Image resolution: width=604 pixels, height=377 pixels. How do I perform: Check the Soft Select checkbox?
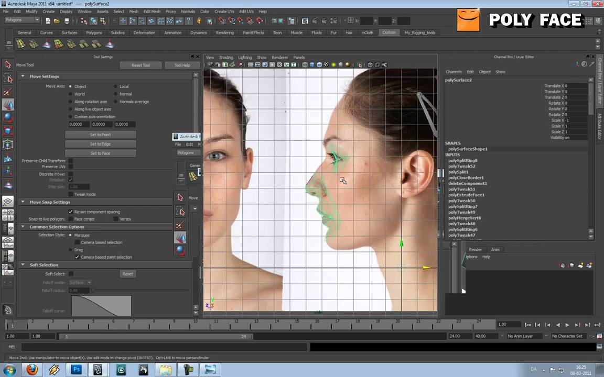(x=71, y=273)
